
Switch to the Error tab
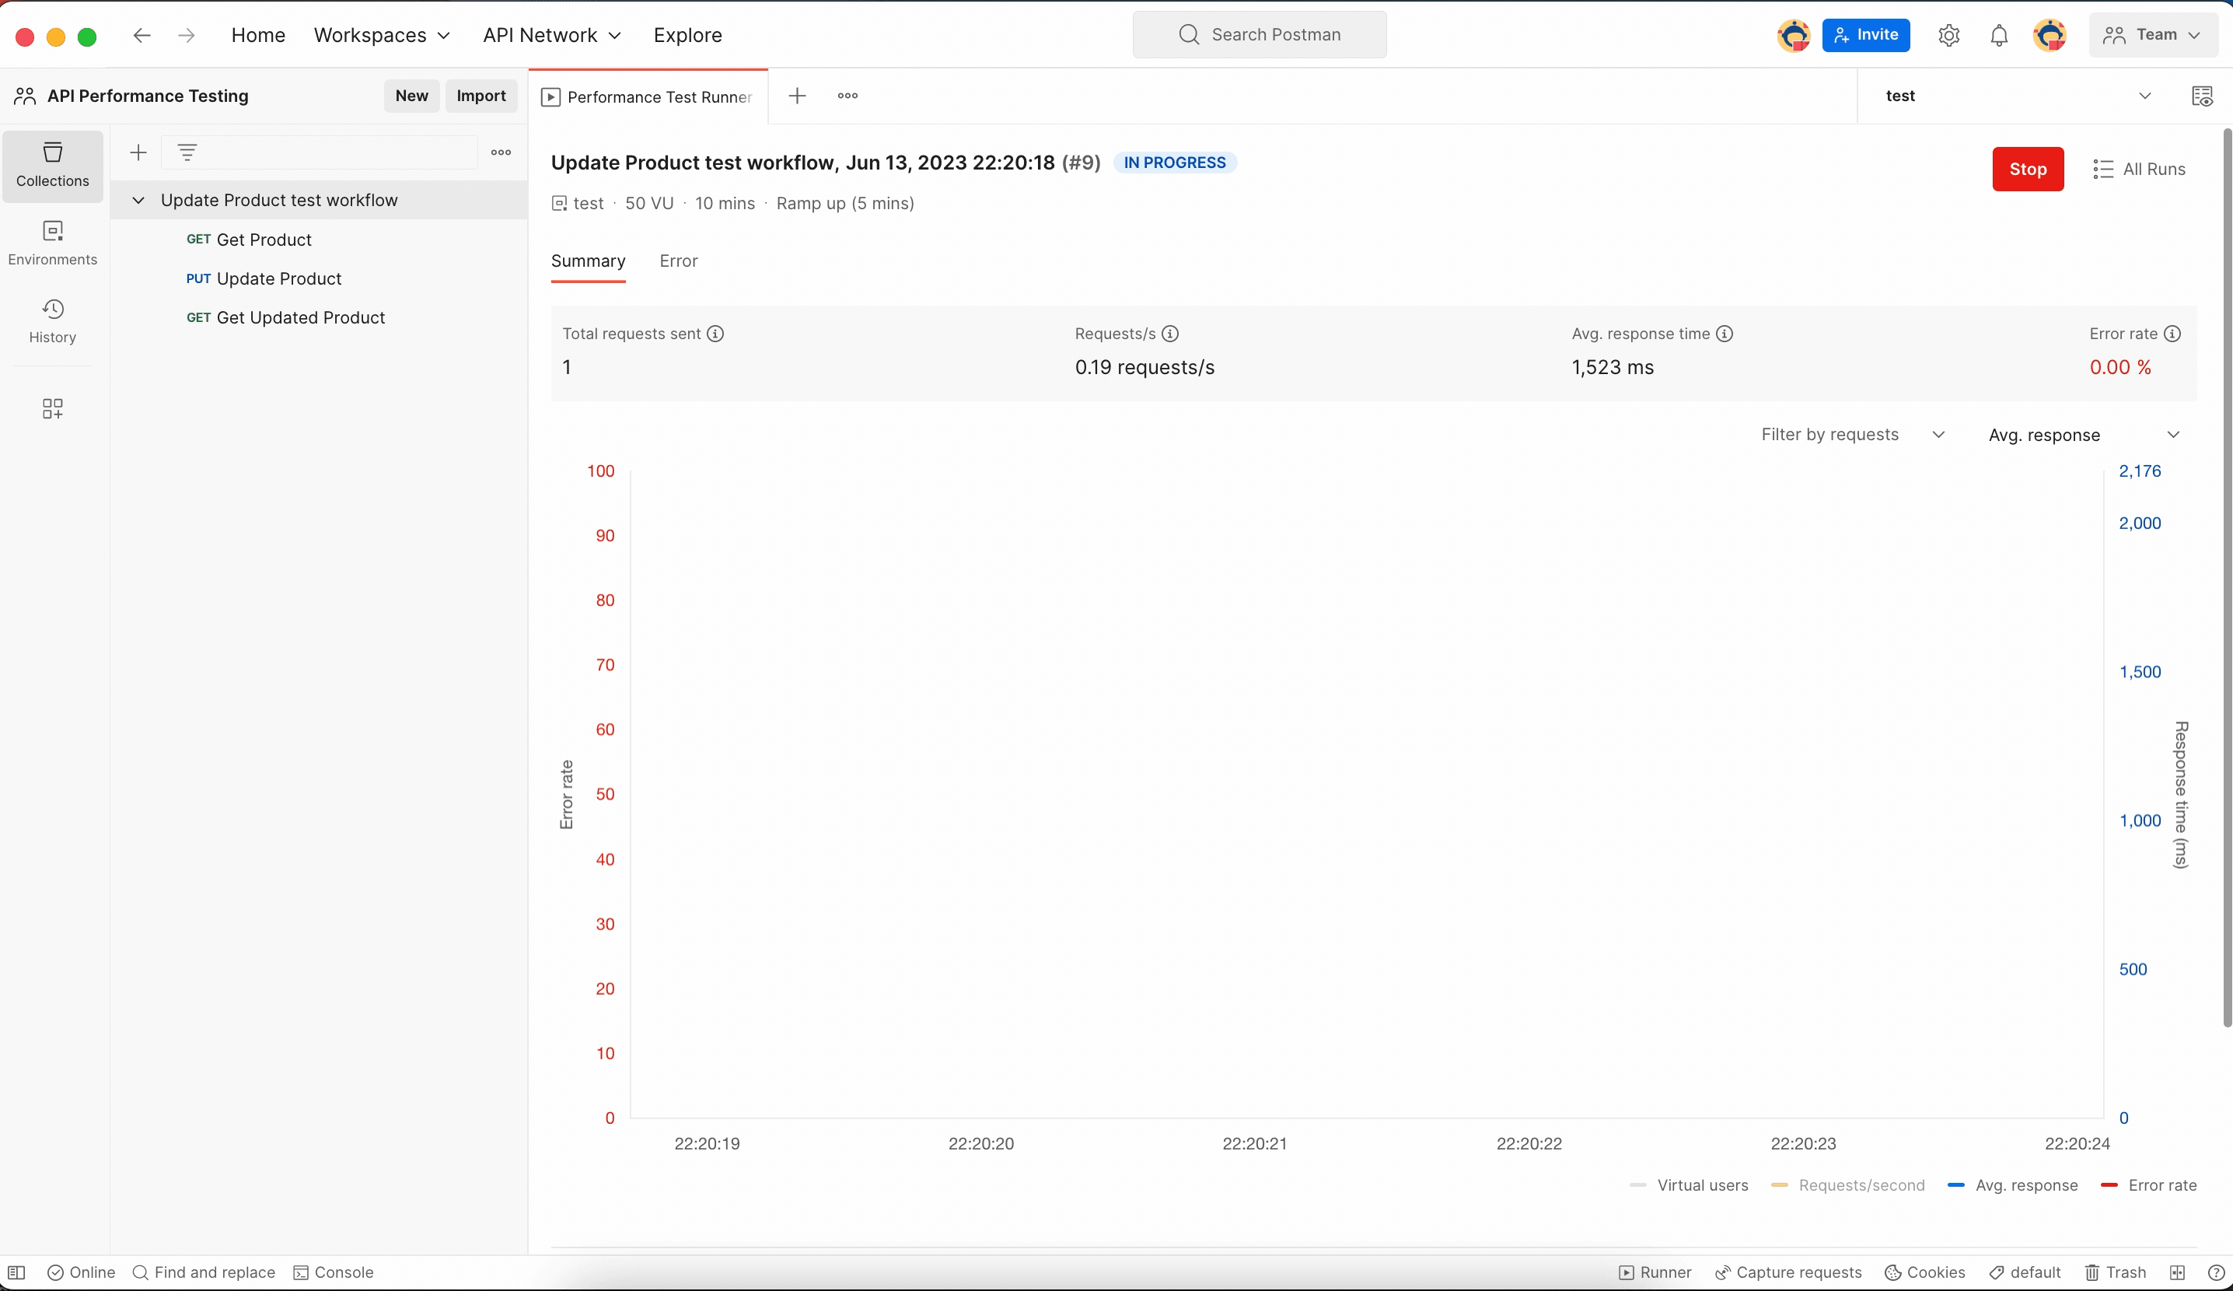pos(679,261)
